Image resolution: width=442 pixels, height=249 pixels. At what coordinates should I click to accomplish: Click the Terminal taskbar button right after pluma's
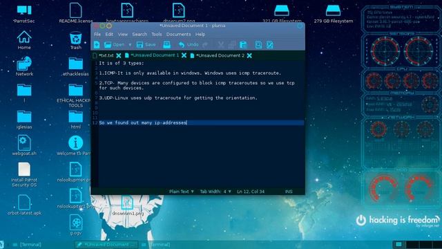tap(156, 244)
